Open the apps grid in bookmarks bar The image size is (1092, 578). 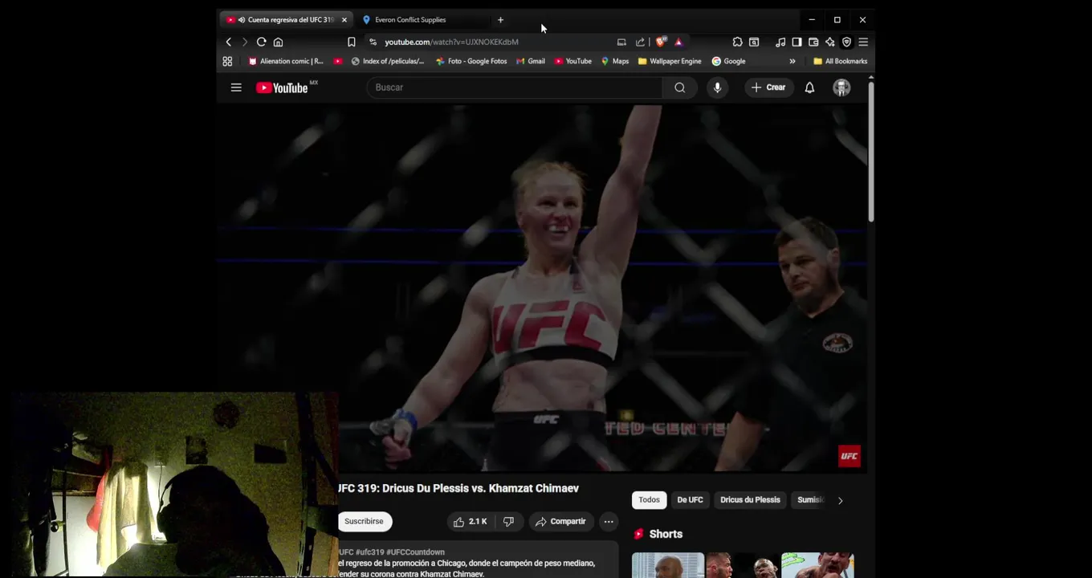227,61
